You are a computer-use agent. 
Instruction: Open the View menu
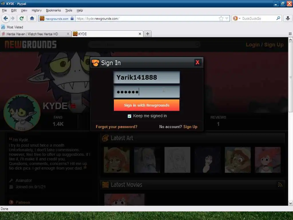pos(24,10)
